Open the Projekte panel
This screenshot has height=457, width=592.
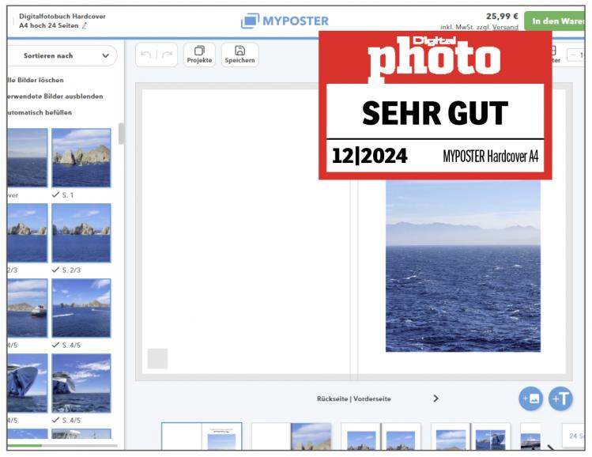point(199,55)
